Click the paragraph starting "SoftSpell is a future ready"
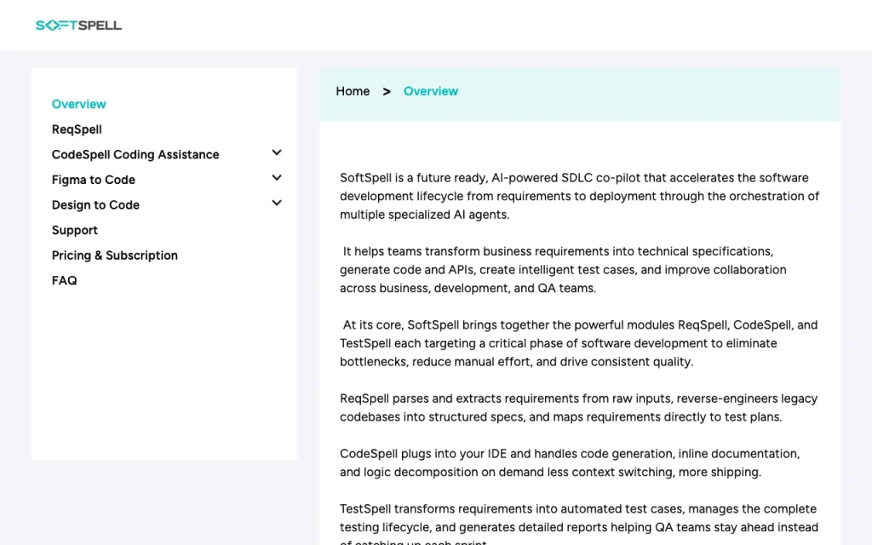This screenshot has width=872, height=545. pos(579,196)
